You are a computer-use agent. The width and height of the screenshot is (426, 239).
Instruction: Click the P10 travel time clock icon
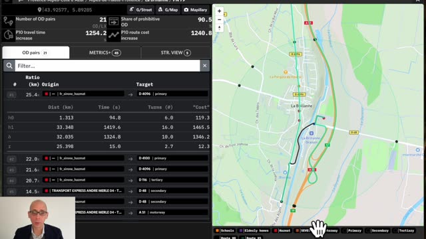coord(9,35)
